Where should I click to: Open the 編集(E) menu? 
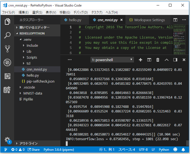coord(23,12)
